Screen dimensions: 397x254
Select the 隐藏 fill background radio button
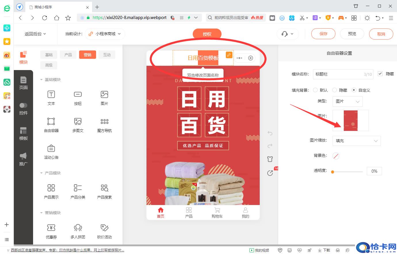(x=335, y=90)
